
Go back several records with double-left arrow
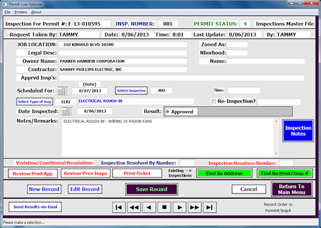(x=134, y=207)
